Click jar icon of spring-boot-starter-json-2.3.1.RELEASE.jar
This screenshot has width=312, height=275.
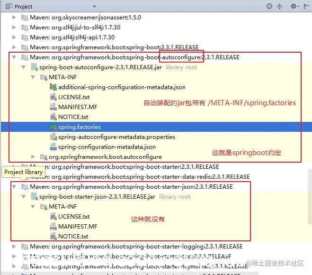(35, 196)
